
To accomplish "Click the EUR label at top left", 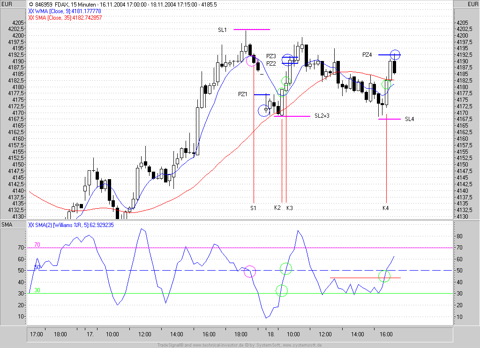I will pos(7,4).
